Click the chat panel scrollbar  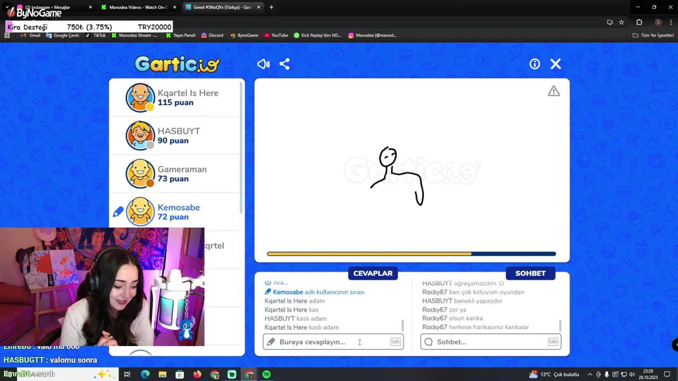tap(560, 325)
